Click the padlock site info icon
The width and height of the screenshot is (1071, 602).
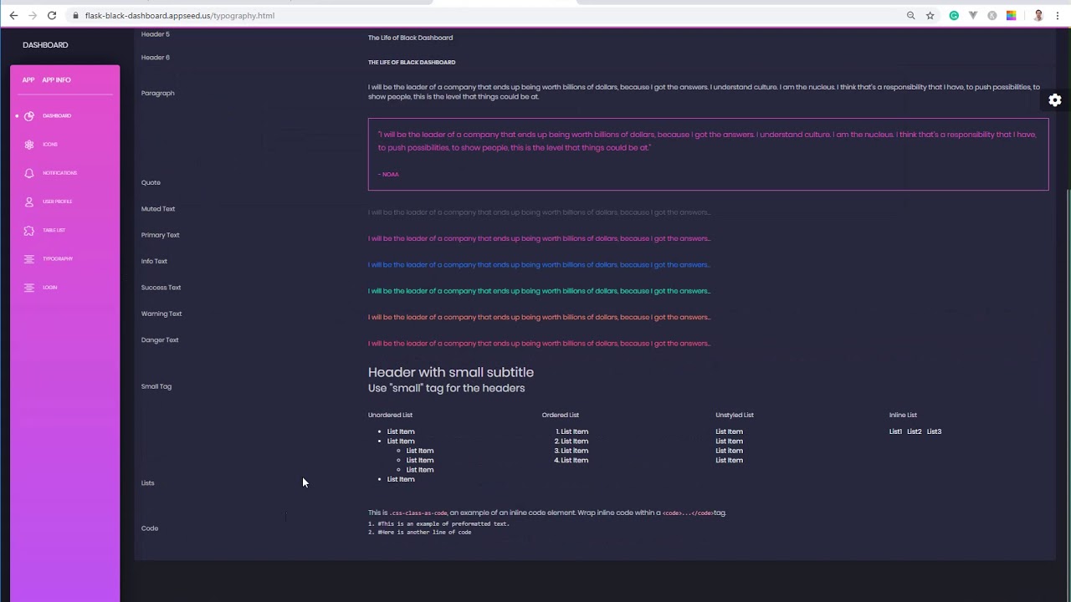(75, 15)
